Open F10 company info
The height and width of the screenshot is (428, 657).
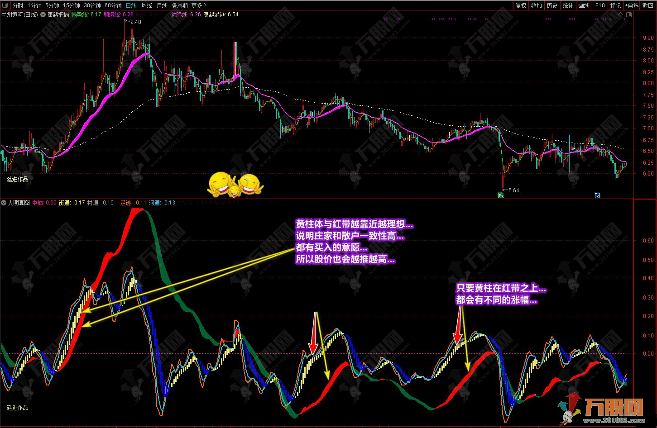[x=599, y=5]
